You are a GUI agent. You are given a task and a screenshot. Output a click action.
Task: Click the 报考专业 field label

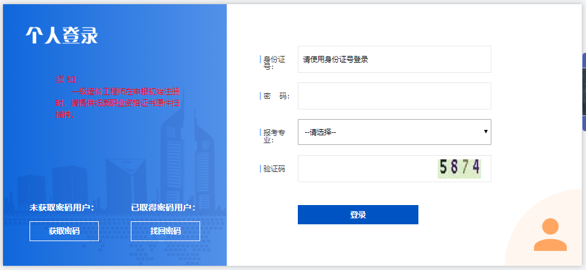(274, 135)
